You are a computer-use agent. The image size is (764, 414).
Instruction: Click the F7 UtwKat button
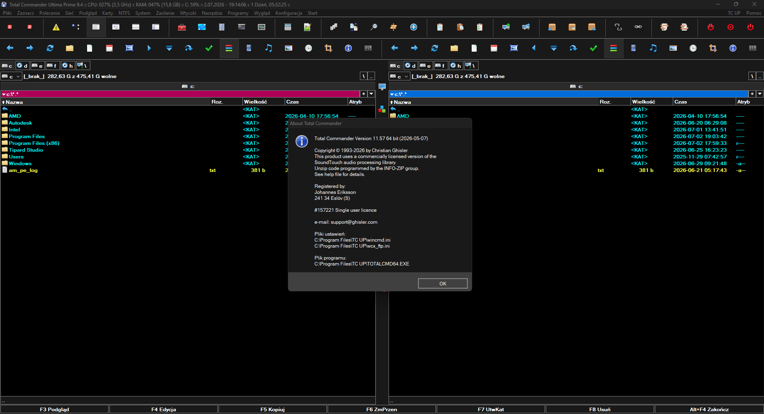tap(491, 409)
